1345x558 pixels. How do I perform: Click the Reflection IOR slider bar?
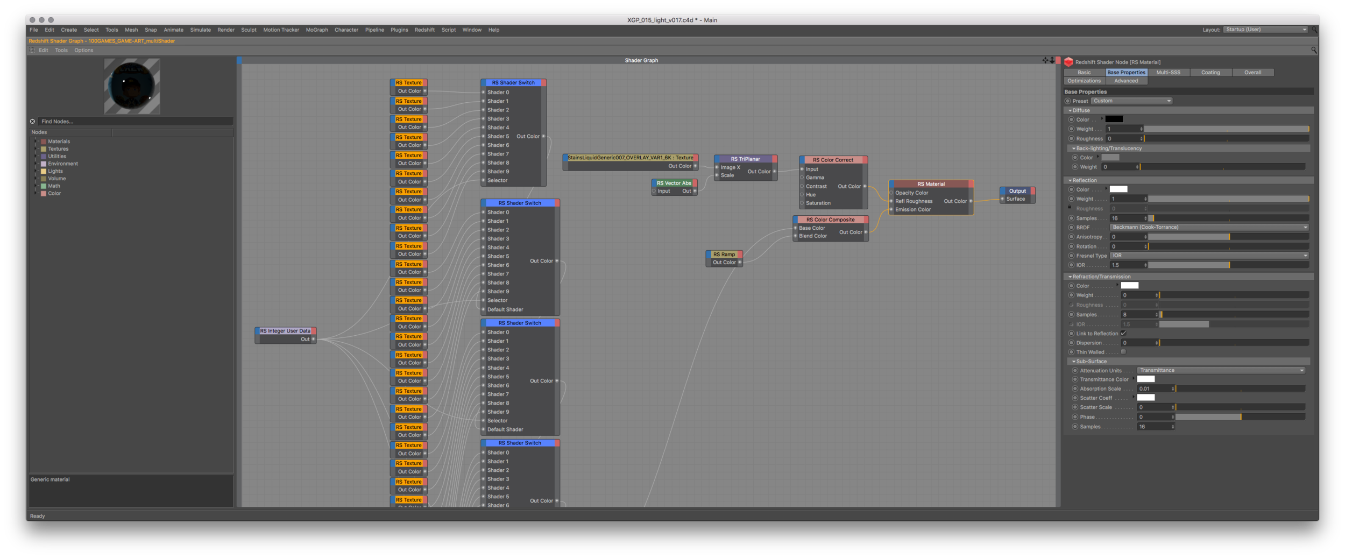pyautogui.click(x=1229, y=265)
